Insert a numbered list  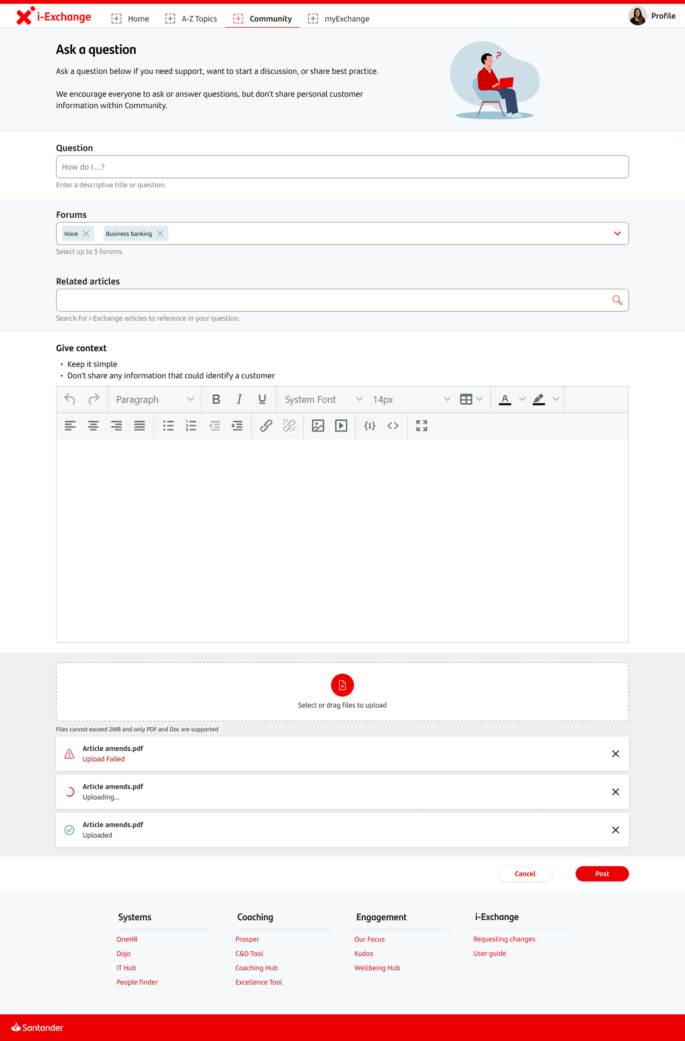pyautogui.click(x=191, y=425)
